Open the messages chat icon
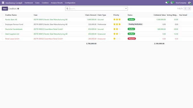Viewport: 193px width, 108px height. (167, 3)
